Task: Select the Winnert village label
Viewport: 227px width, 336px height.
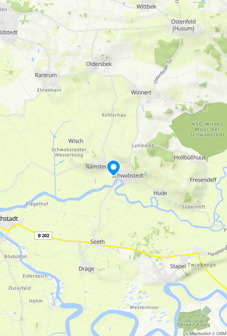Action: tap(141, 92)
